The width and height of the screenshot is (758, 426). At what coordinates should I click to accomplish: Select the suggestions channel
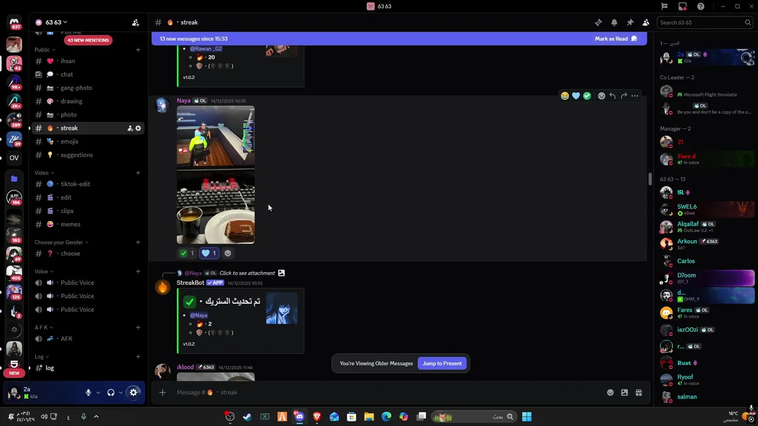tap(88, 155)
